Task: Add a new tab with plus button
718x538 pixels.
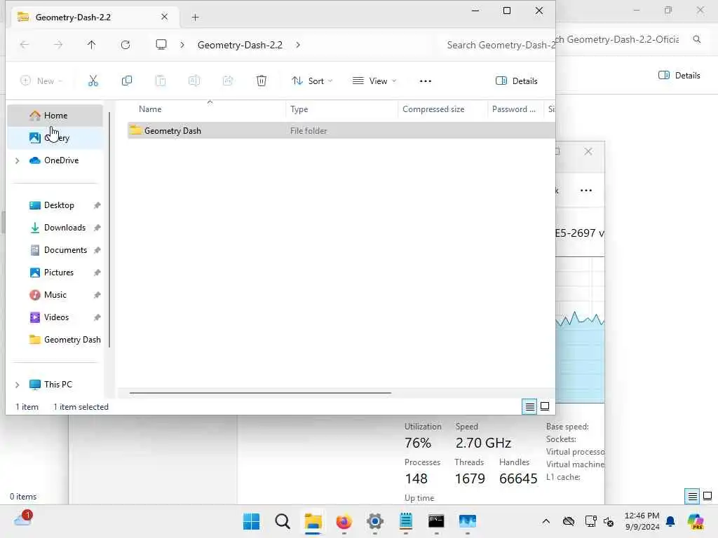Action: [x=195, y=18]
